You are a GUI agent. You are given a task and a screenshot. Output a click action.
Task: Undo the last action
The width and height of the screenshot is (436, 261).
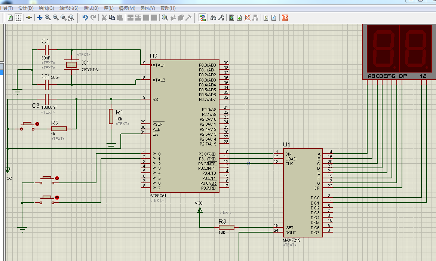tap(85, 18)
